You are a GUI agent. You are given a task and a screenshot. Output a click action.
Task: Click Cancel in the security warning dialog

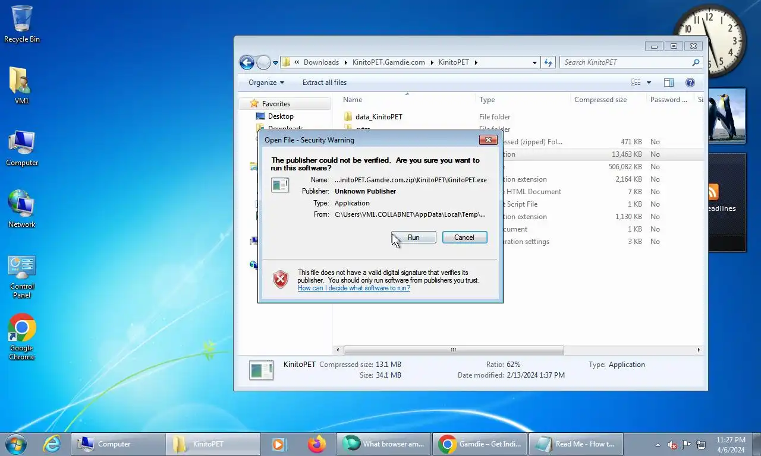pyautogui.click(x=464, y=237)
